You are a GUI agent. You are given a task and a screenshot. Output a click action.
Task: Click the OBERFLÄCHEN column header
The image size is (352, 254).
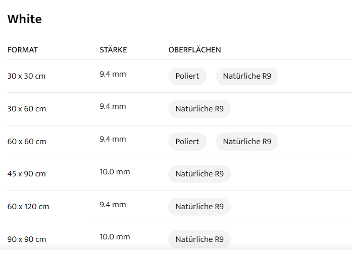(194, 50)
